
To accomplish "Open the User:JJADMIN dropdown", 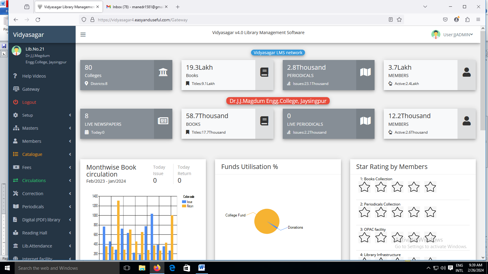I will click(x=457, y=35).
